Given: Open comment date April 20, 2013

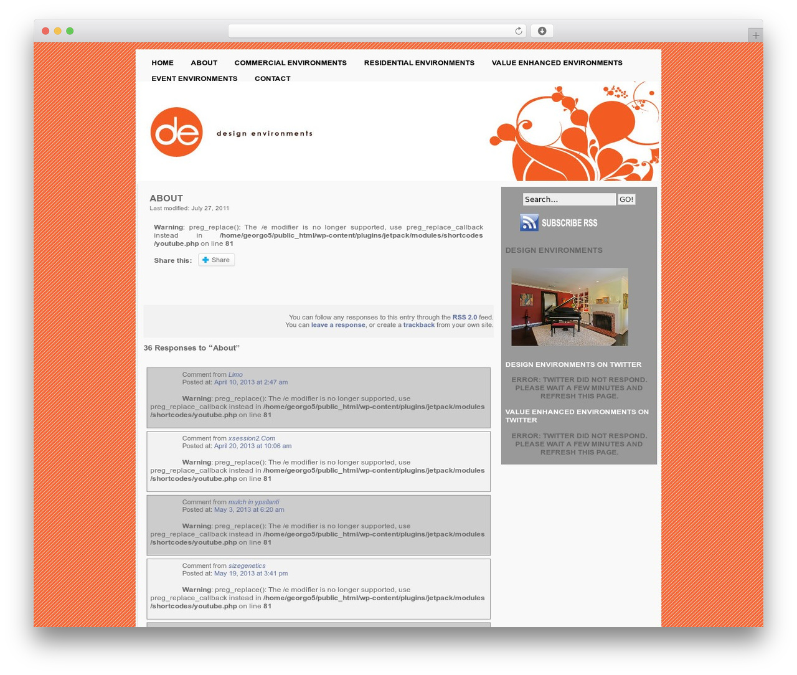Looking at the screenshot, I should coord(253,446).
